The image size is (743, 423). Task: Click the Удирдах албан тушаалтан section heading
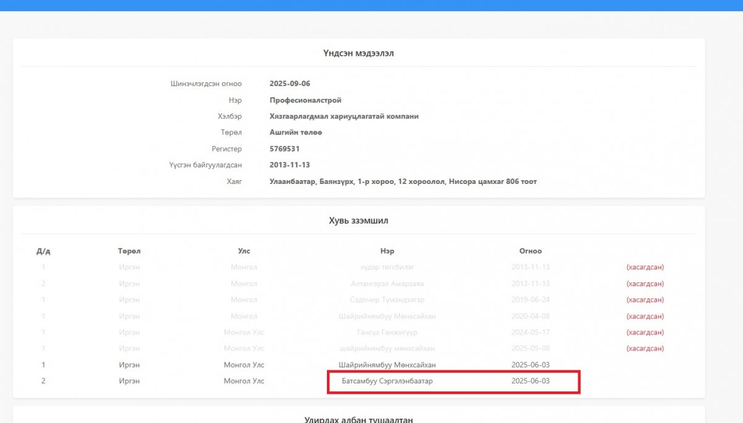[358, 419]
